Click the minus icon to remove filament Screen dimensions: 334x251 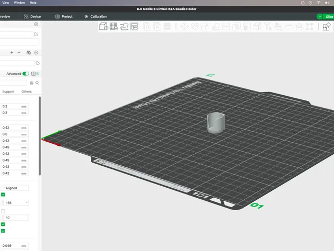click(19, 52)
